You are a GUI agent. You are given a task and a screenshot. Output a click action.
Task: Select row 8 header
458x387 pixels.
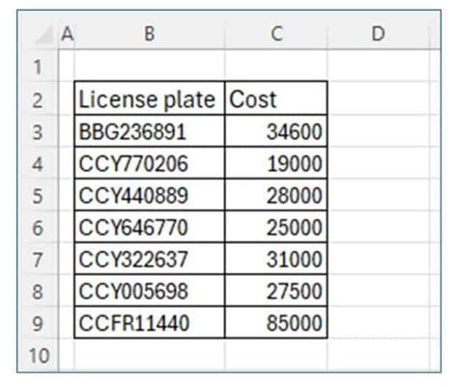click(x=38, y=291)
